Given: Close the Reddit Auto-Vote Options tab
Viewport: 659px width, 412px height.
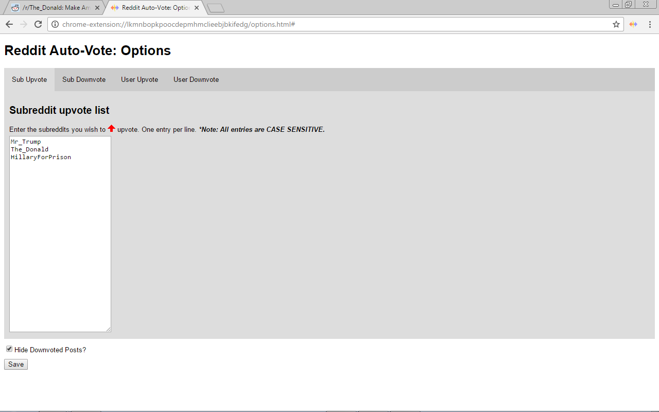Looking at the screenshot, I should pyautogui.click(x=197, y=8).
